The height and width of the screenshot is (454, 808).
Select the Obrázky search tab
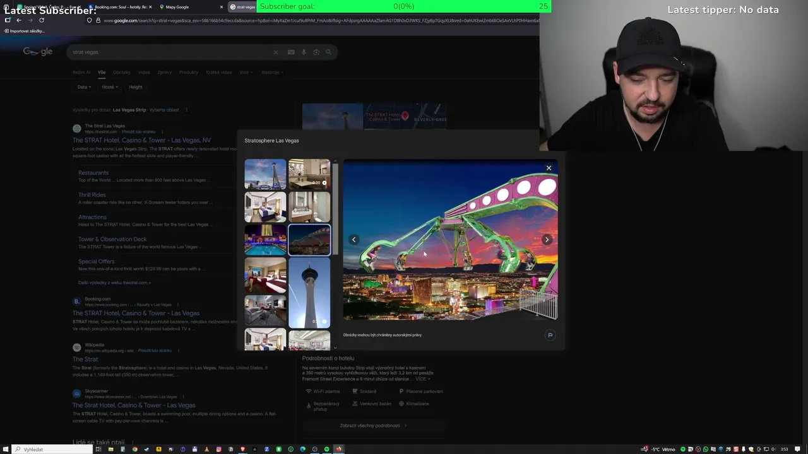tap(122, 73)
